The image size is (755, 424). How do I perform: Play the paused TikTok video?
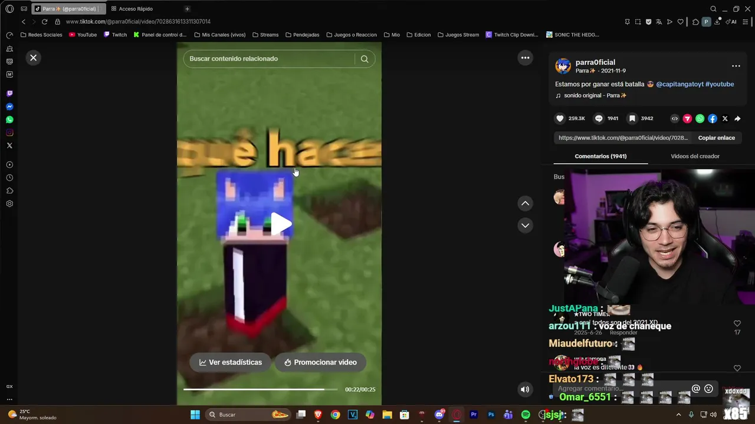[x=281, y=224]
